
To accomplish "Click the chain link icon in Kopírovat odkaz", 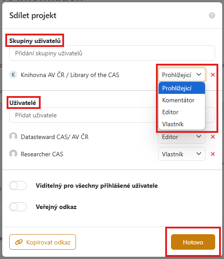I will (19, 242).
